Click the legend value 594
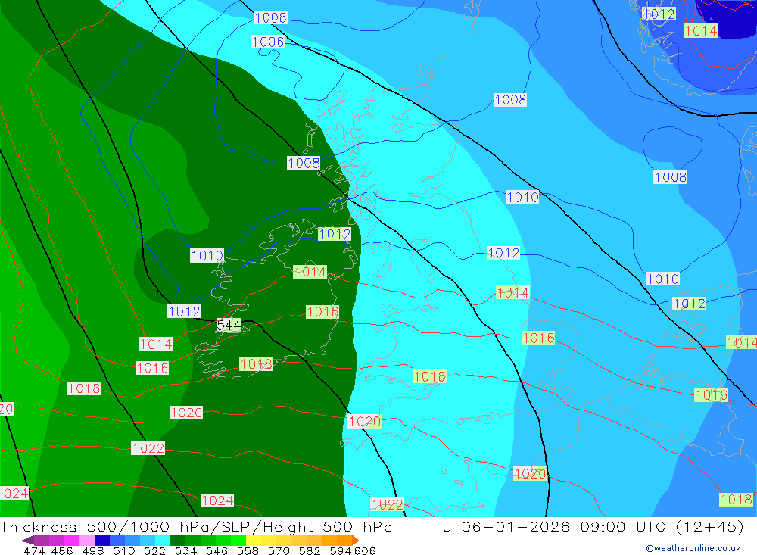Image resolution: width=757 pixels, height=555 pixels. 341,550
